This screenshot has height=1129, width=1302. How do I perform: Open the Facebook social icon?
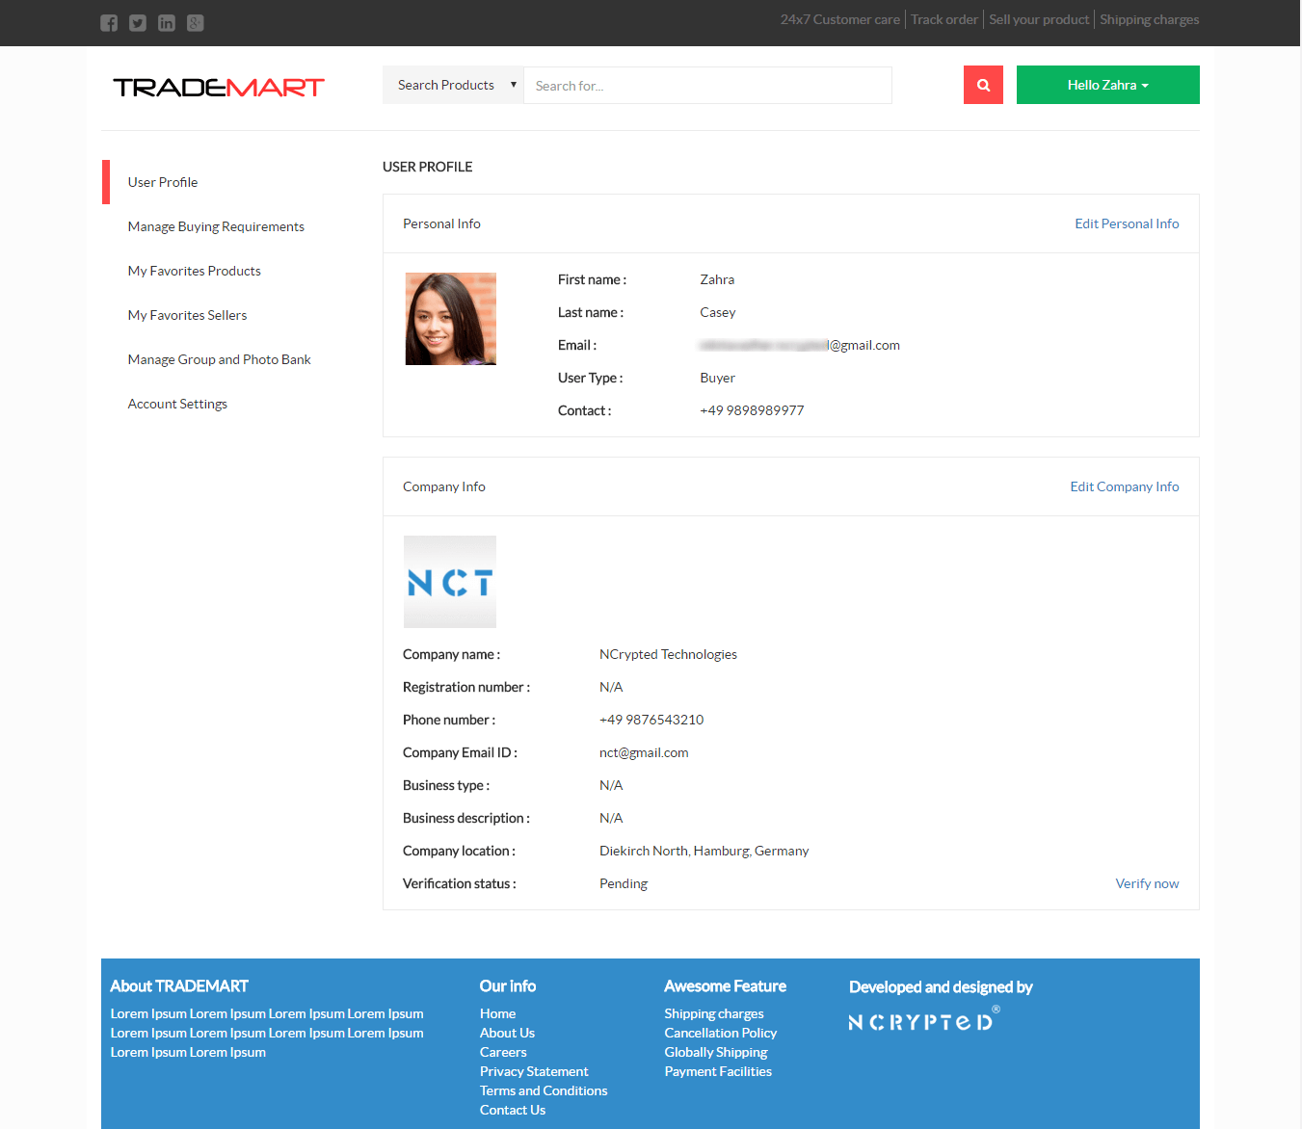[109, 23]
